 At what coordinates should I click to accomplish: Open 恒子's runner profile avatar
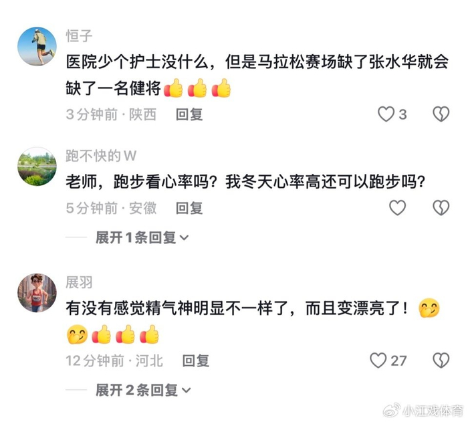[37, 46]
